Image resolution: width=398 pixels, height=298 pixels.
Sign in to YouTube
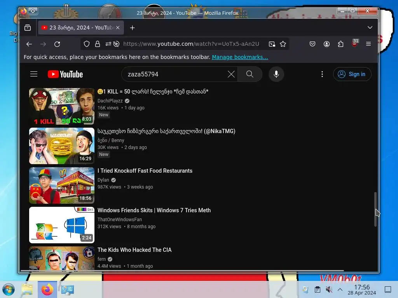click(x=352, y=74)
